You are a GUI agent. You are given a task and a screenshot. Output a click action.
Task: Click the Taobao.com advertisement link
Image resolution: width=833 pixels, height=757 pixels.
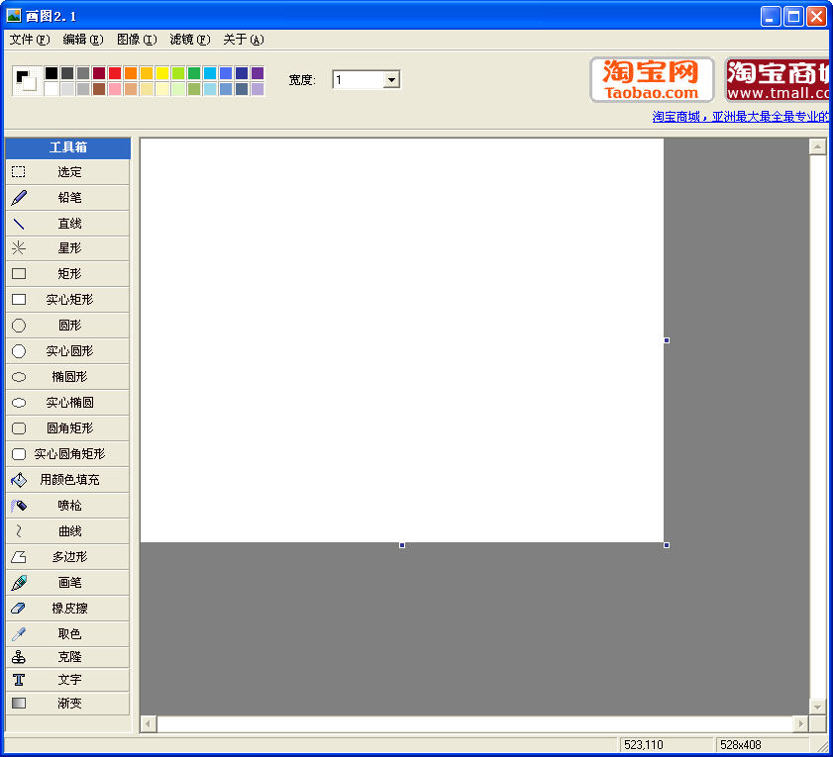point(651,79)
